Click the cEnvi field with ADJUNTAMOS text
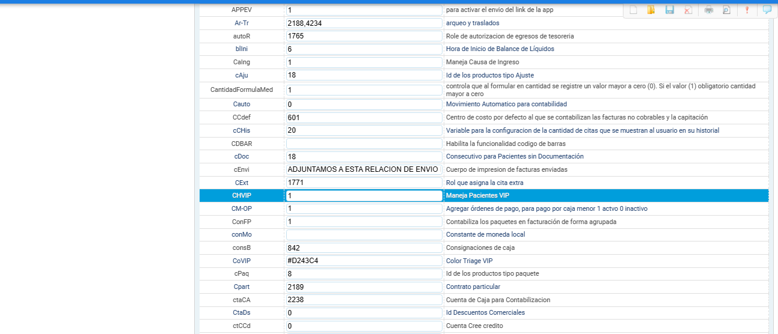The height and width of the screenshot is (334, 778). coord(364,169)
